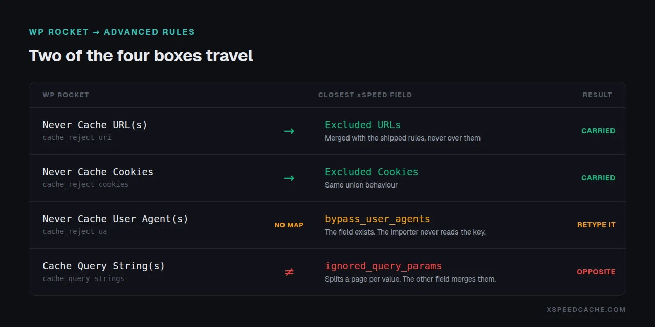Select the 'cache_reject_uri' key
This screenshot has height=327, width=655.
[x=77, y=138]
